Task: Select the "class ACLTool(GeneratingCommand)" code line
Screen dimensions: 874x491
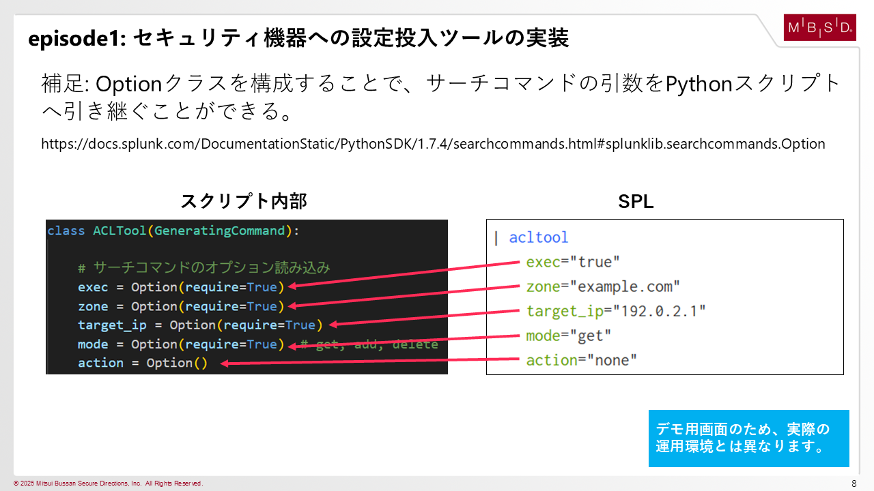Action: click(173, 230)
